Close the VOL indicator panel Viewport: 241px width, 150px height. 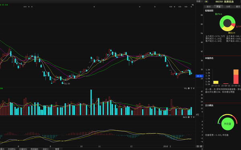click(x=194, y=88)
